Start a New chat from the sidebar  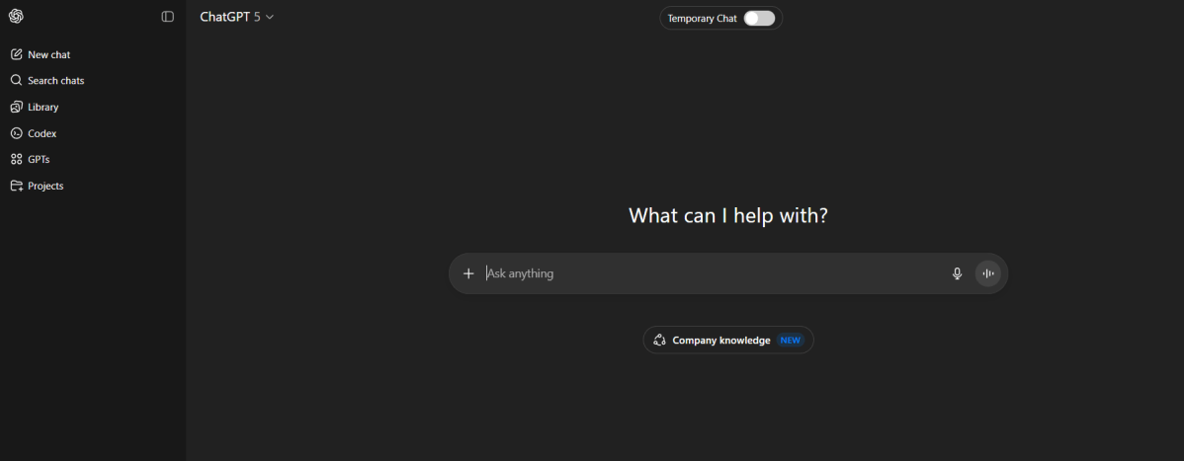point(48,55)
